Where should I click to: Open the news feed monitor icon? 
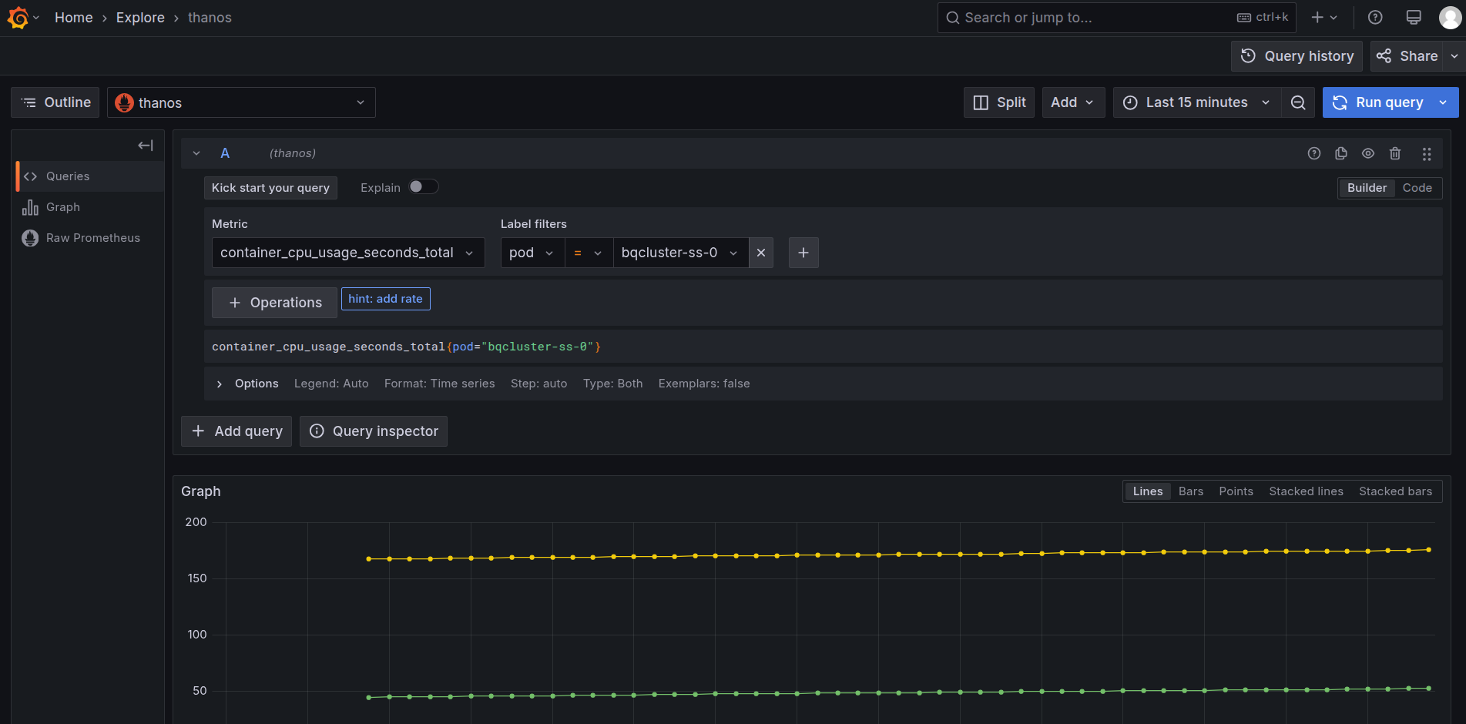click(x=1414, y=18)
